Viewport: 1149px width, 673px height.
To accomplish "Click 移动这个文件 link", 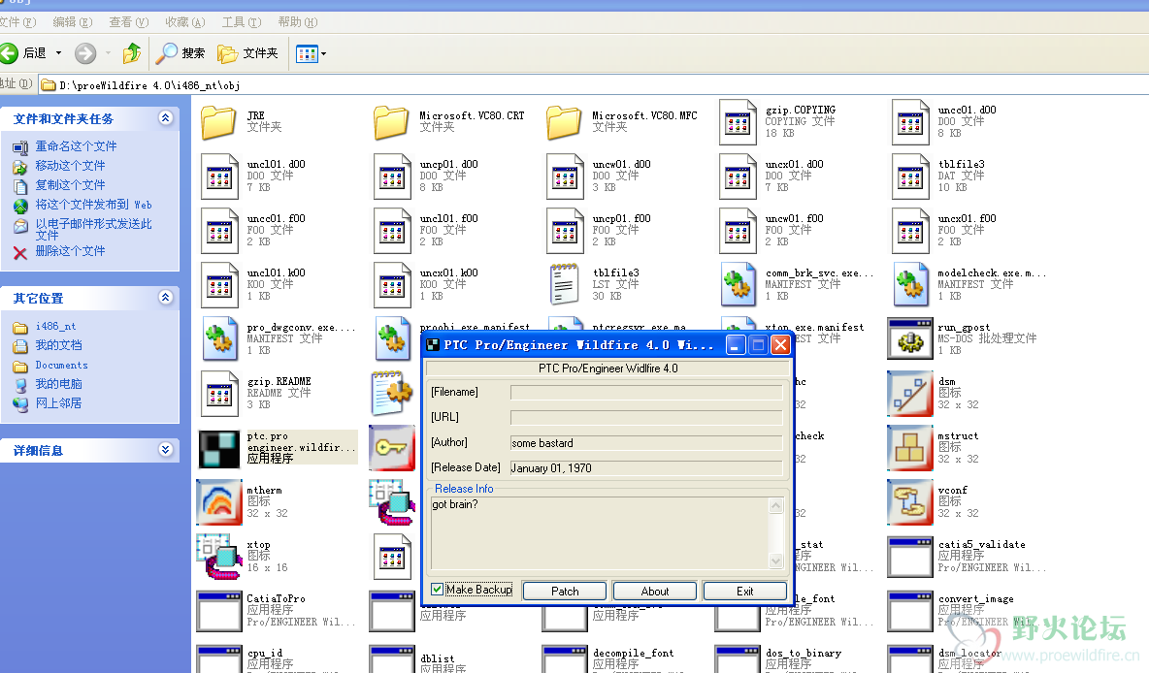I will (x=70, y=166).
